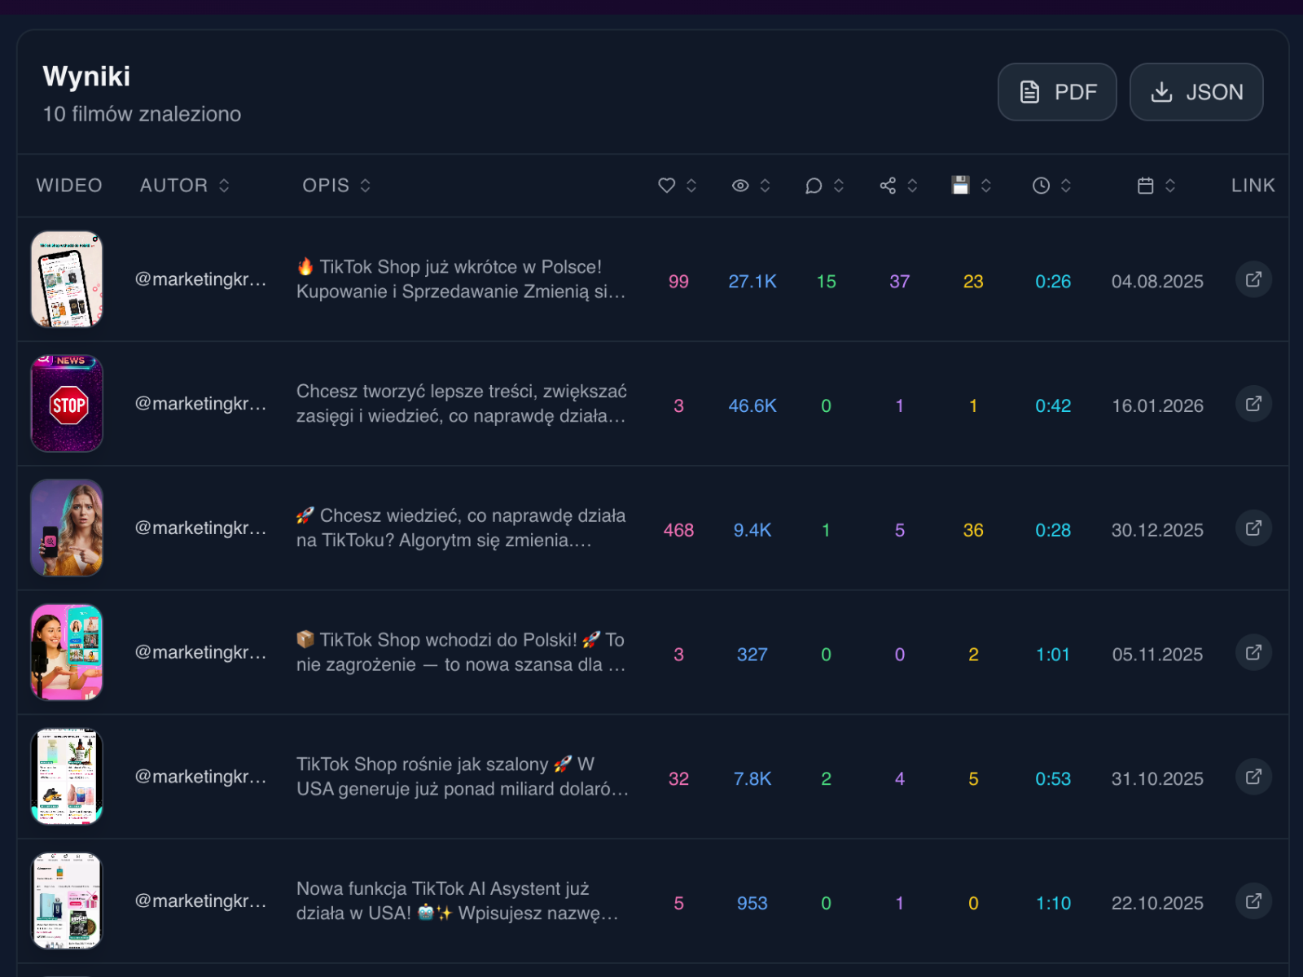Open external link for 04.08.2025 video

tap(1253, 279)
